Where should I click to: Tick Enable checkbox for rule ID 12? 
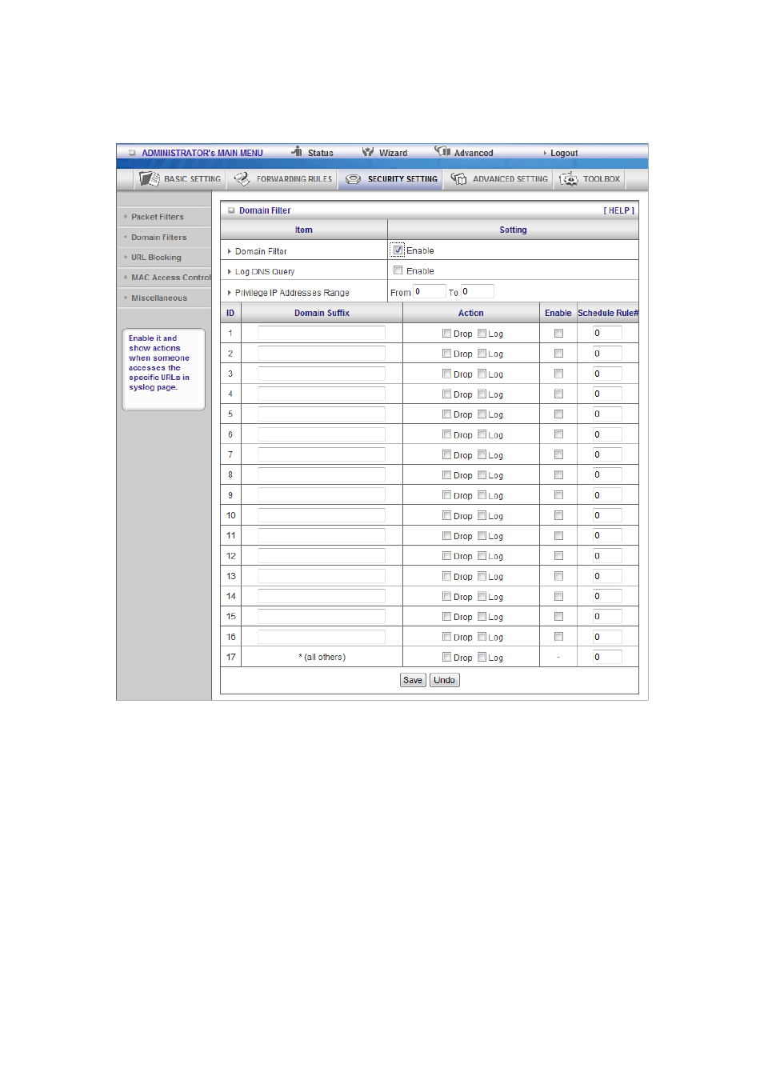(x=558, y=556)
